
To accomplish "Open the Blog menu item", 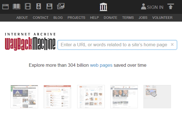I will [x=58, y=18].
